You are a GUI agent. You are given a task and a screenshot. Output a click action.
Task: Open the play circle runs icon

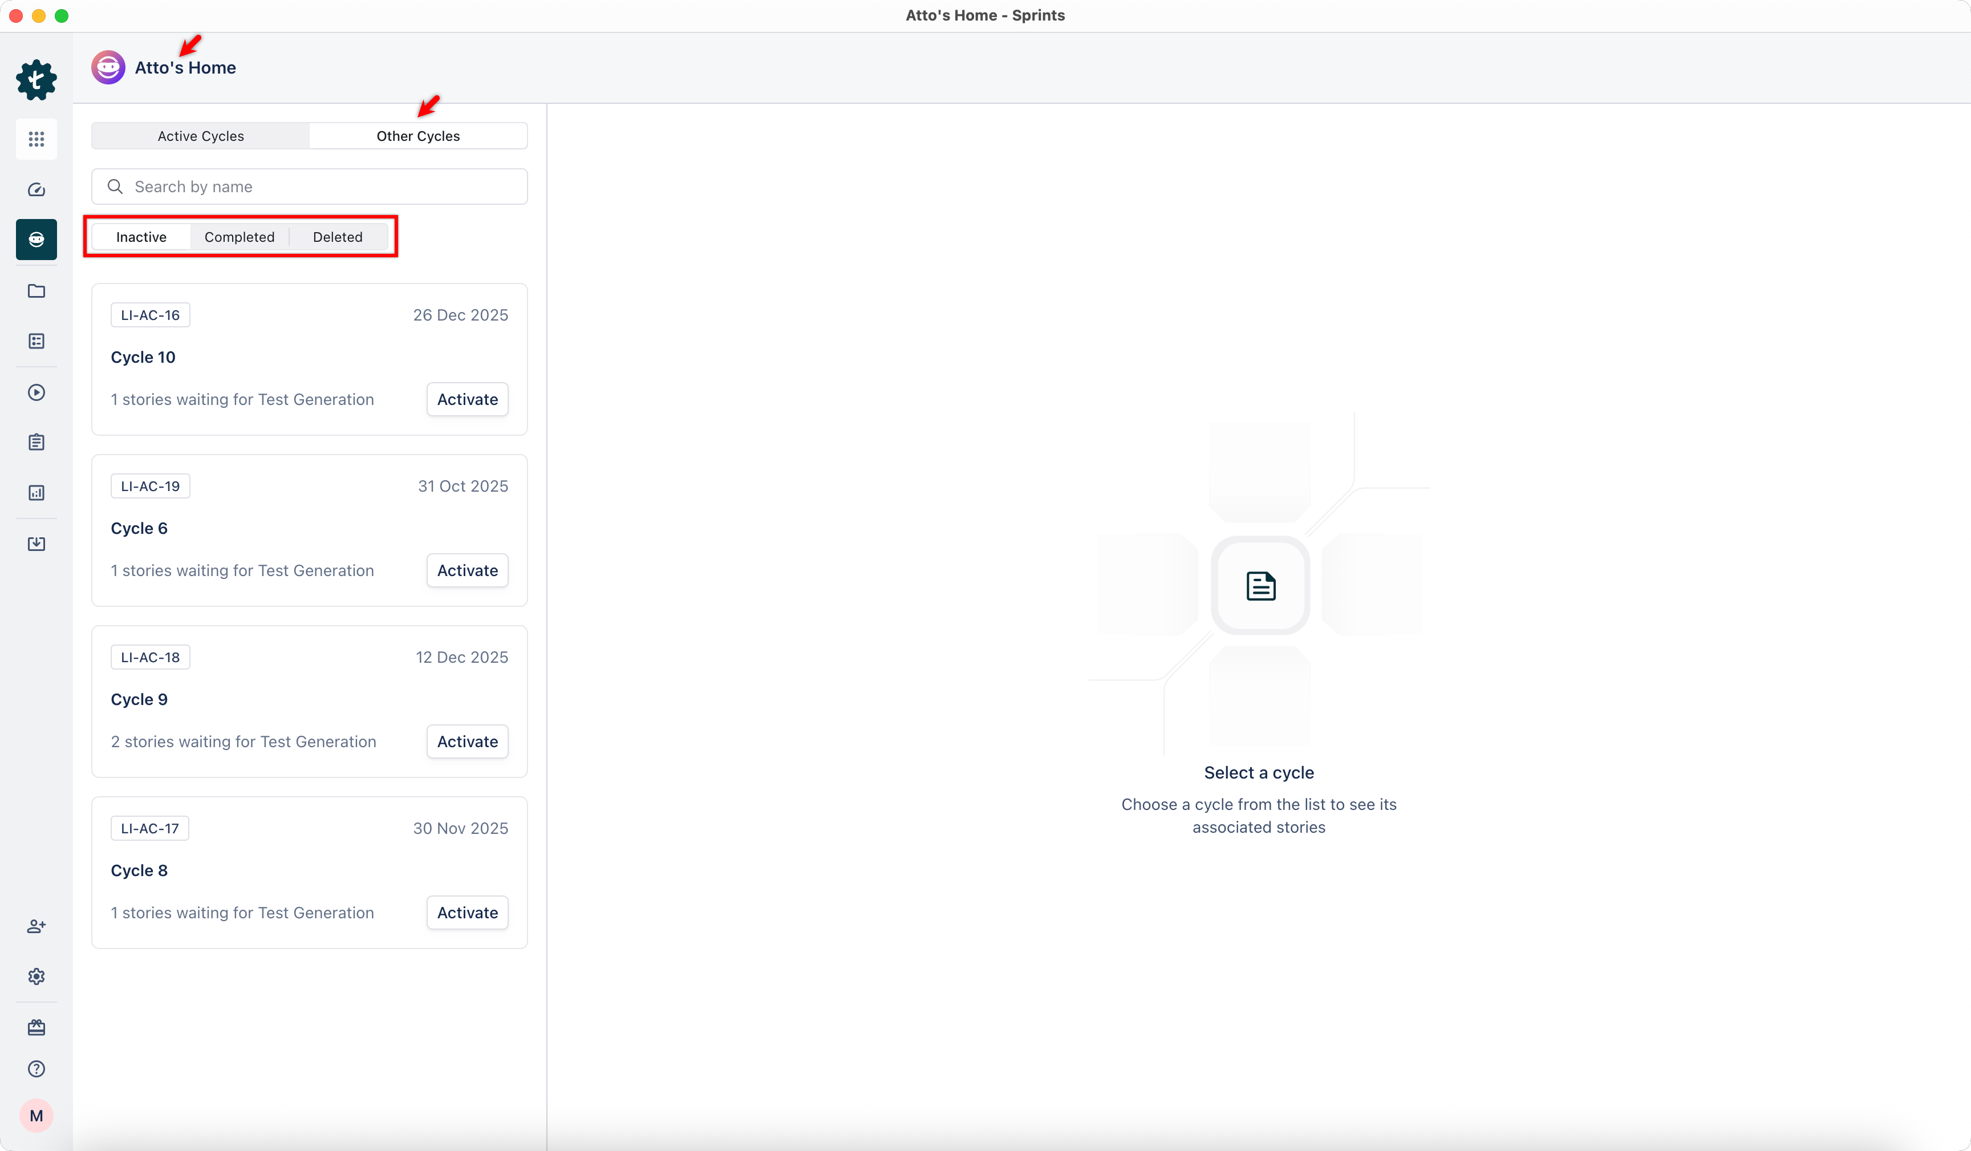tap(36, 392)
